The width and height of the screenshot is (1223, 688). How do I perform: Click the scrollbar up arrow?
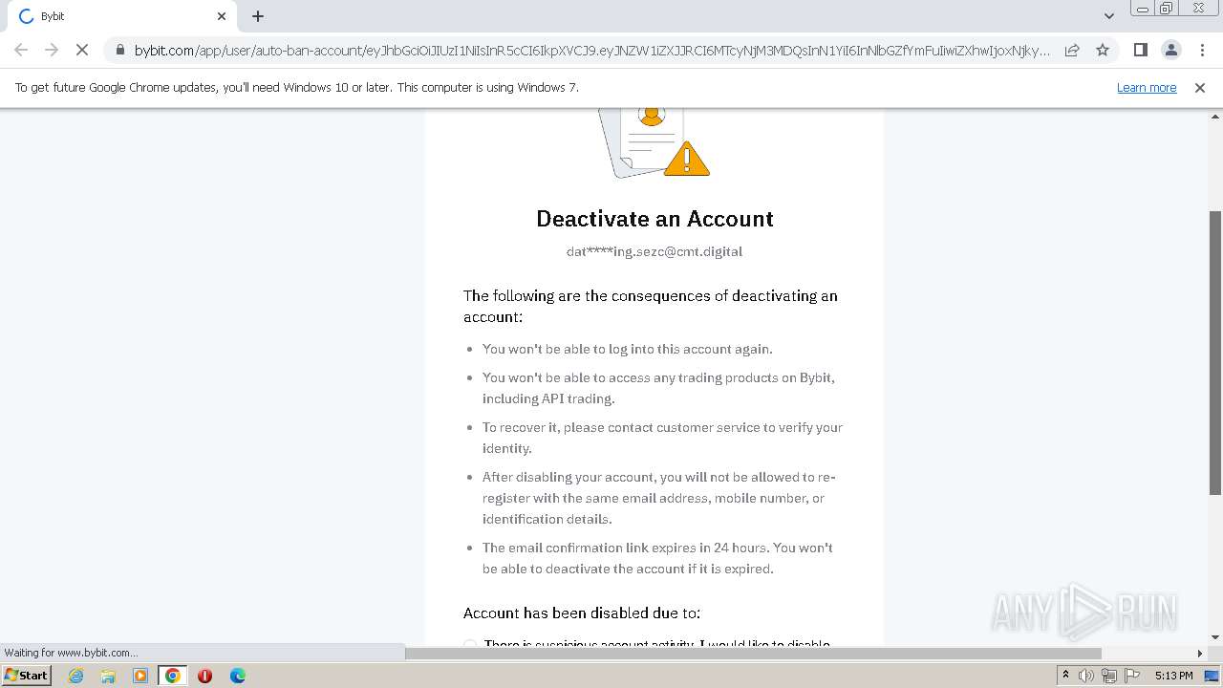tap(1215, 115)
